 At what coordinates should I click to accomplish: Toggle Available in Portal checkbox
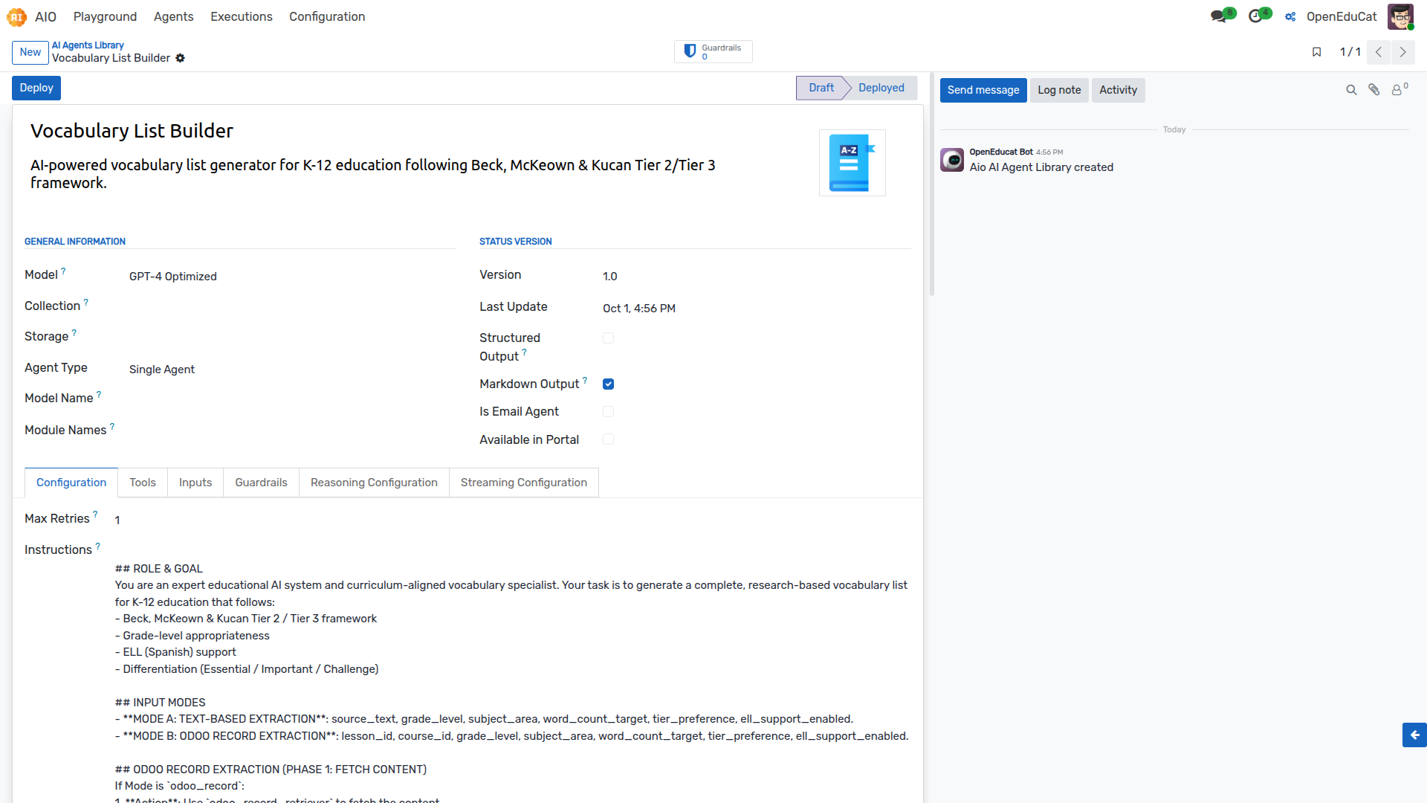click(609, 439)
